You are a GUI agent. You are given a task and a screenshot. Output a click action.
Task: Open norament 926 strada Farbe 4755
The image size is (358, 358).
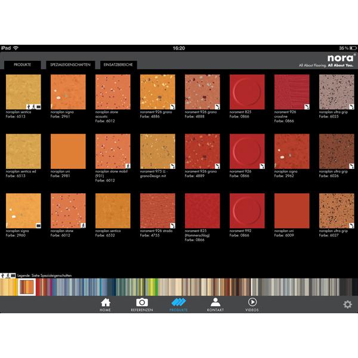[x=158, y=211]
